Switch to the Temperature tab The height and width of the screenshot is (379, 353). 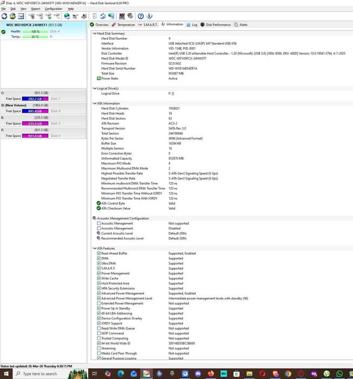click(x=123, y=25)
